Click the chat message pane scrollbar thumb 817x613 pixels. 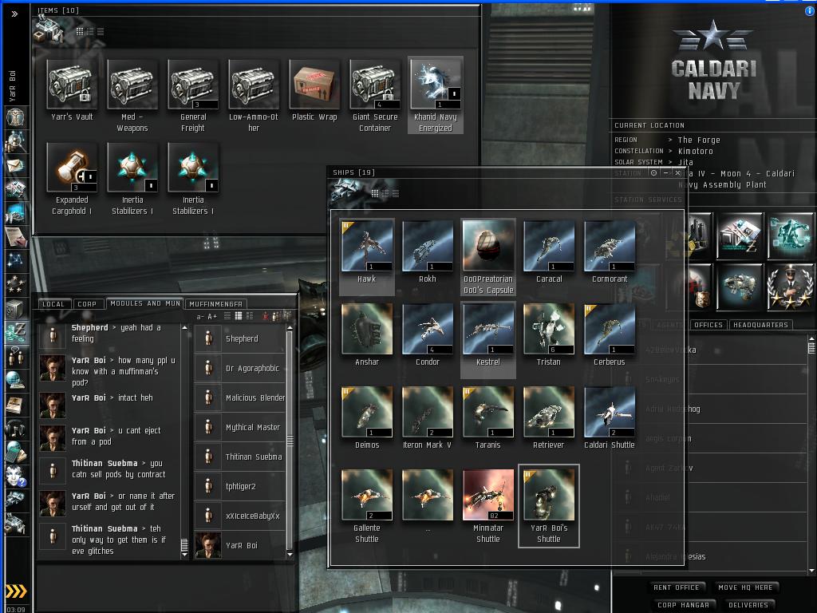pyautogui.click(x=184, y=544)
